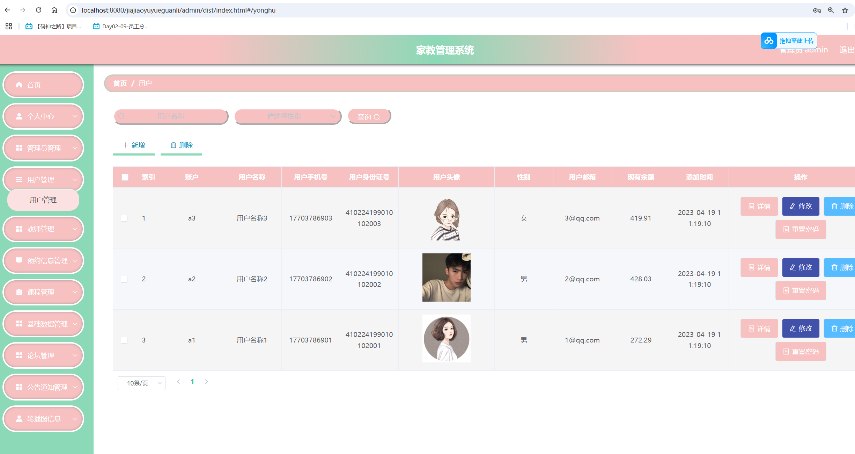Image resolution: width=855 pixels, height=454 pixels.
Task: Expand the 课程管理 sidebar menu
Action: [43, 292]
